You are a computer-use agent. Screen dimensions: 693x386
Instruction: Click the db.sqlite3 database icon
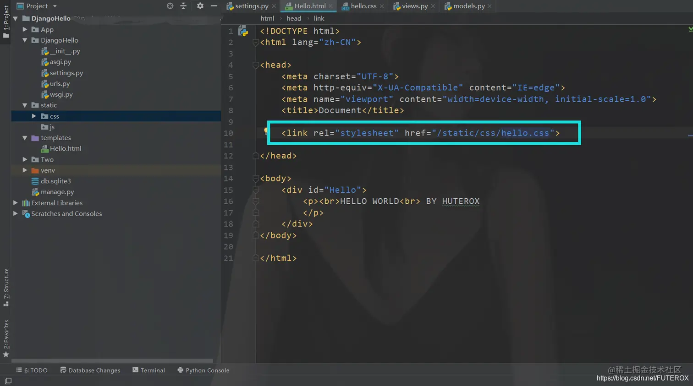pyautogui.click(x=35, y=181)
